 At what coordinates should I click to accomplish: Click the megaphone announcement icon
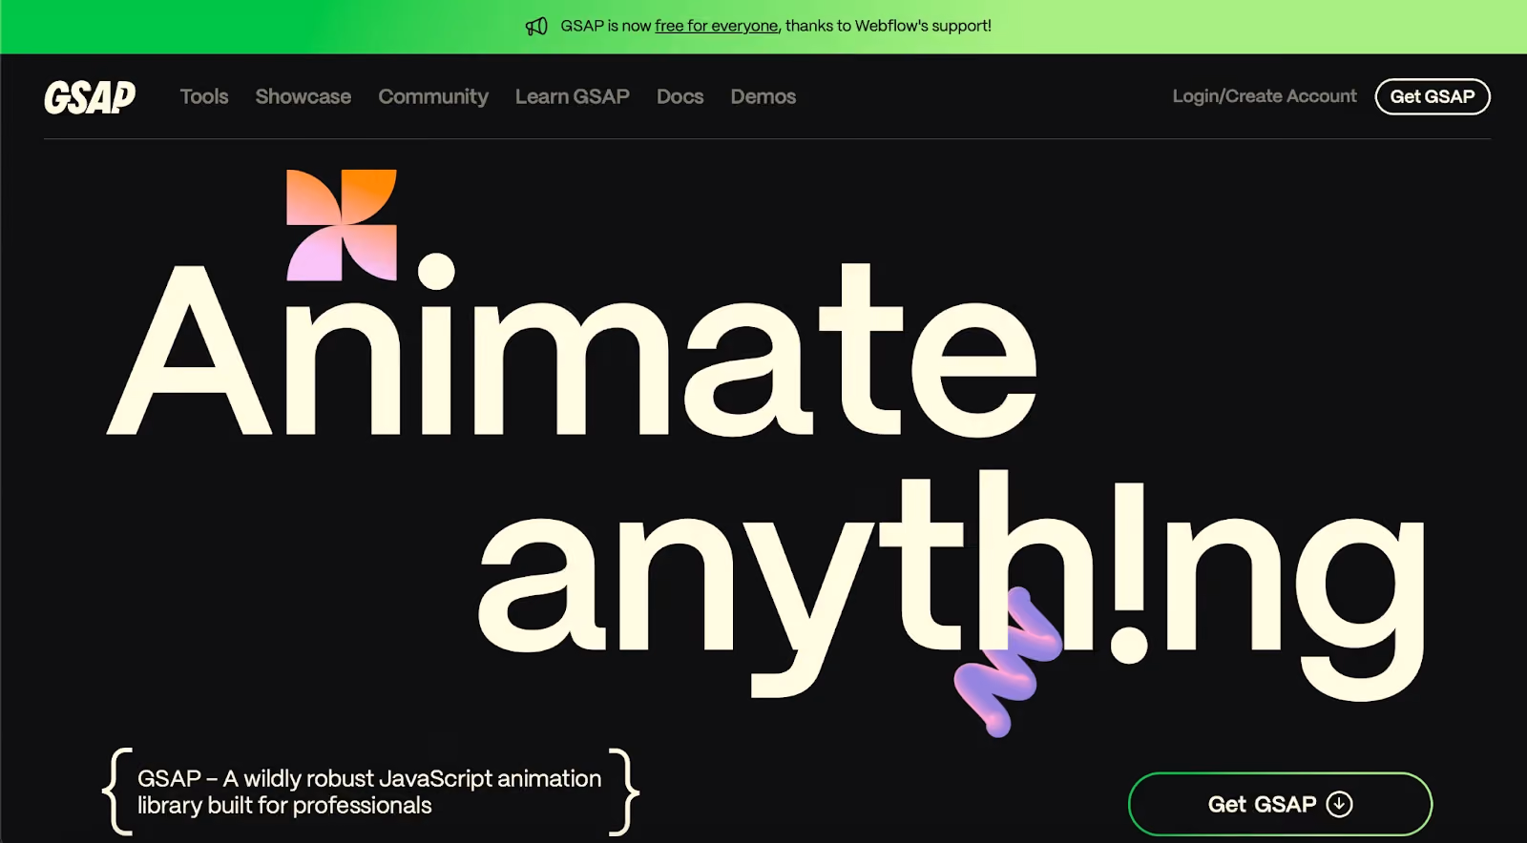tap(536, 27)
